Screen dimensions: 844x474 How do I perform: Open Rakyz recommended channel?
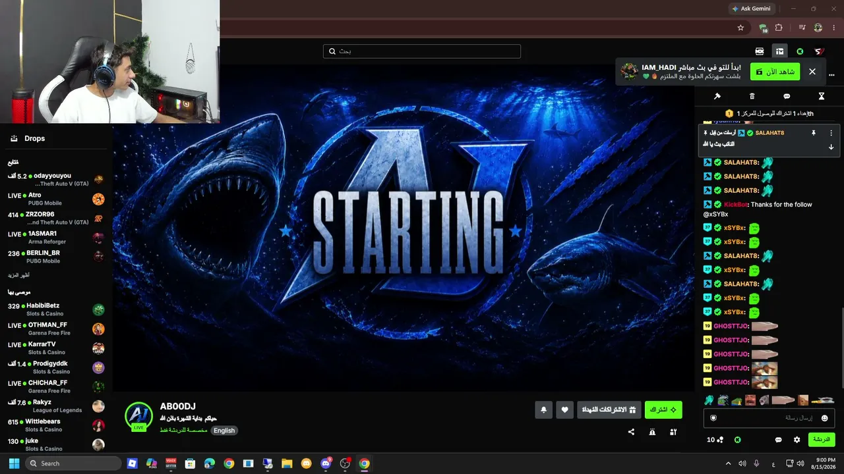[55, 406]
